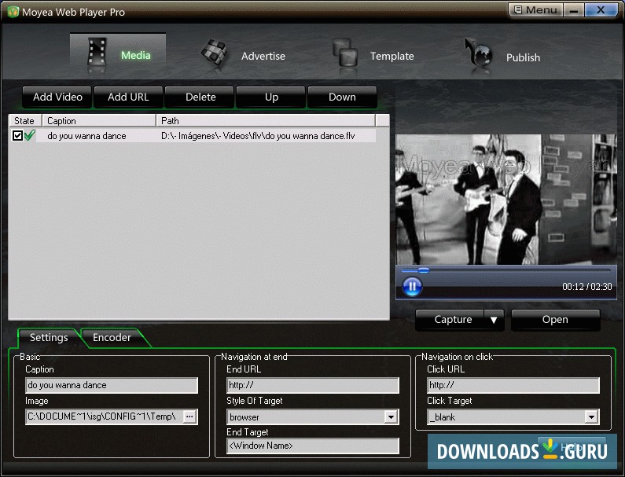Click the Add URL button
This screenshot has height=477, width=625.
[x=129, y=97]
